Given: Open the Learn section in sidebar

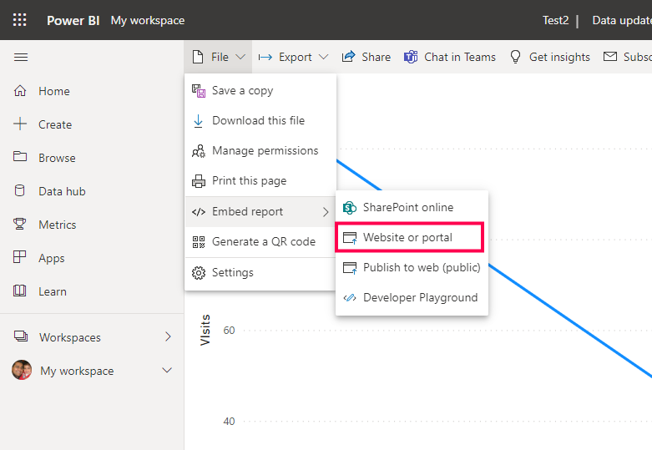Looking at the screenshot, I should pyautogui.click(x=52, y=291).
